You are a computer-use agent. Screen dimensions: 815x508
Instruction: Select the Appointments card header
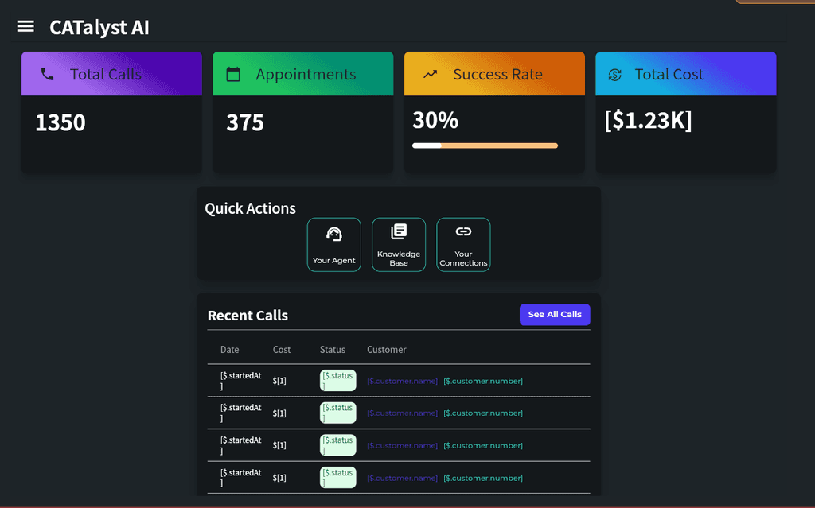(x=303, y=74)
